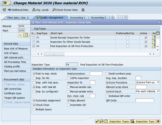Click the right arrow of the left-hand horizontal scrollbar
Image resolution: width=162 pixels, height=125 pixels.
pos(42,54)
